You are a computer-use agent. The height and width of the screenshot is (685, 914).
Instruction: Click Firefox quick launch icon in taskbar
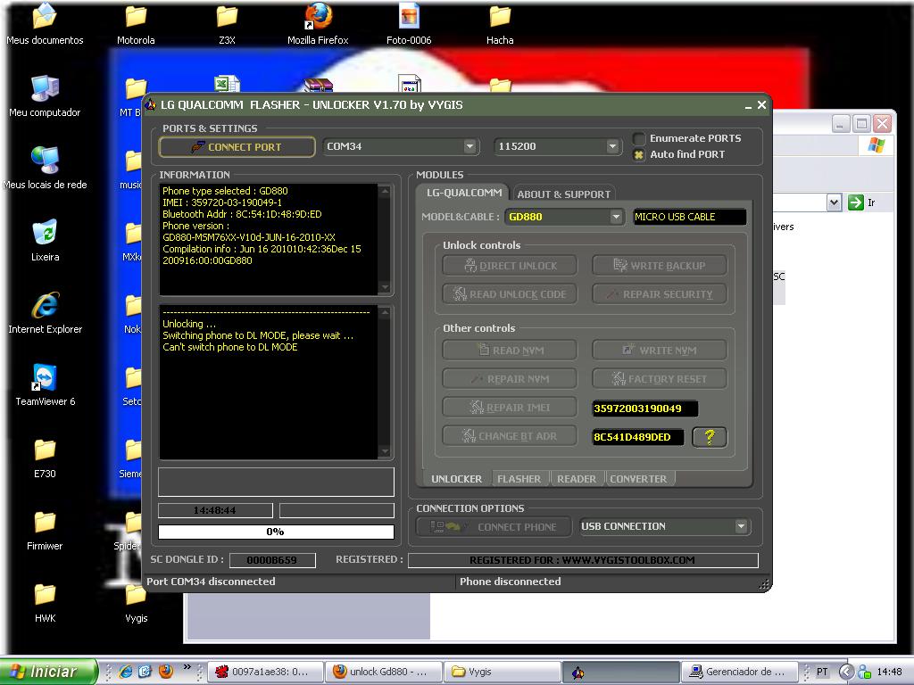tap(165, 672)
